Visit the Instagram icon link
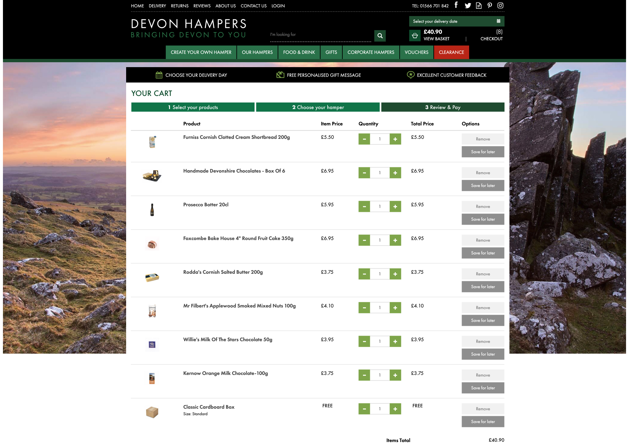 pos(500,6)
